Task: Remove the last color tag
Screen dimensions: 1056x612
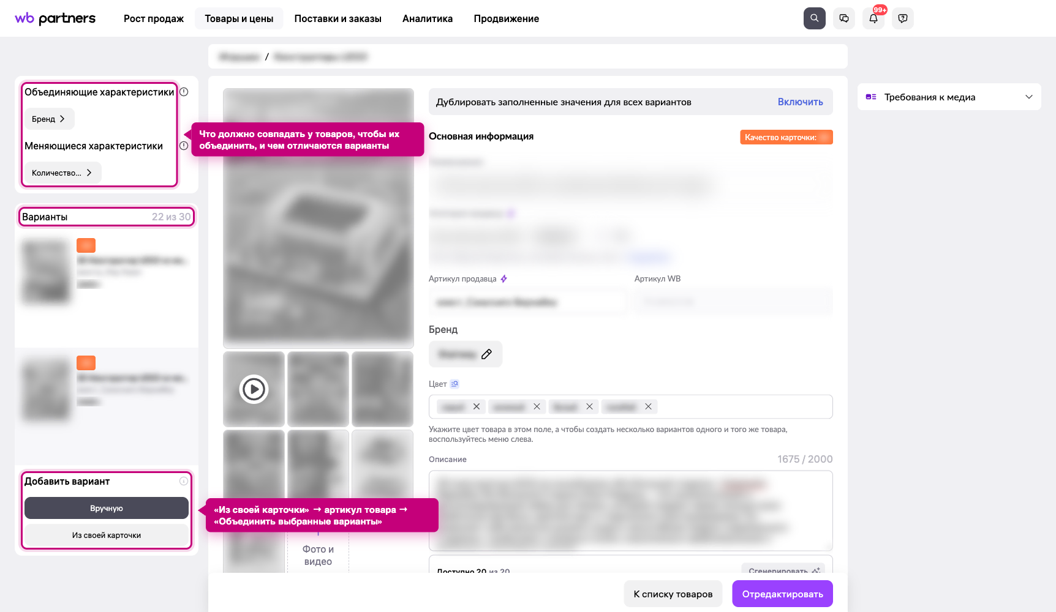Action: [648, 406]
